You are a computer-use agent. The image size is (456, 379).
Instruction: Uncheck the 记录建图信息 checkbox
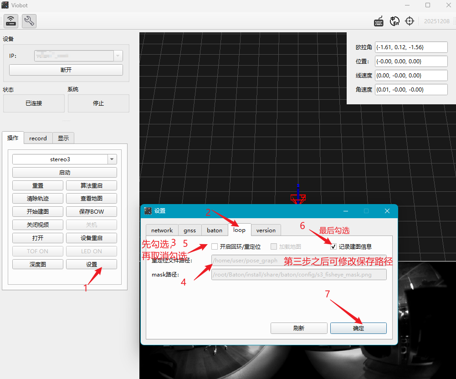coord(333,246)
